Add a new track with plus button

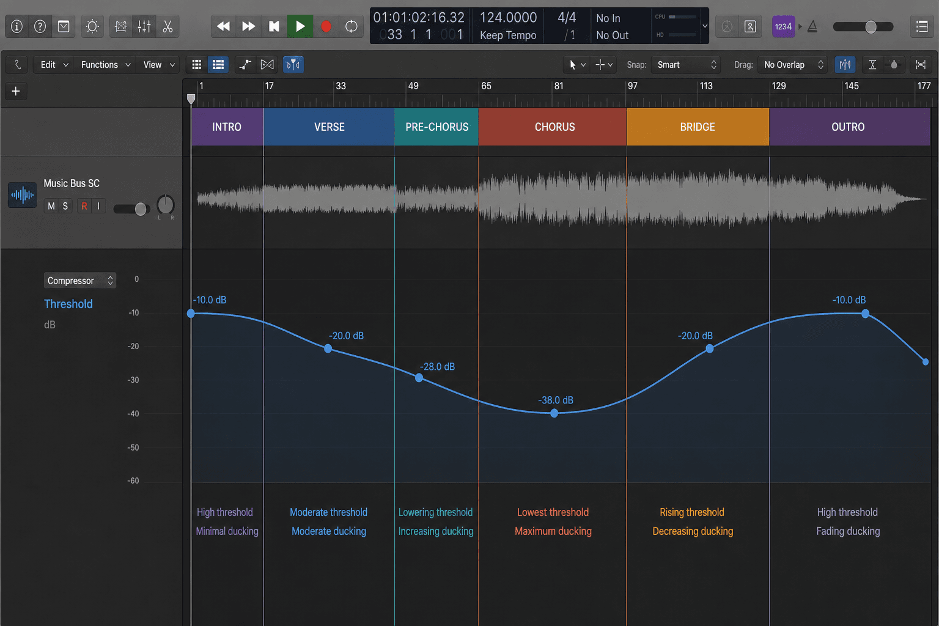(x=16, y=91)
